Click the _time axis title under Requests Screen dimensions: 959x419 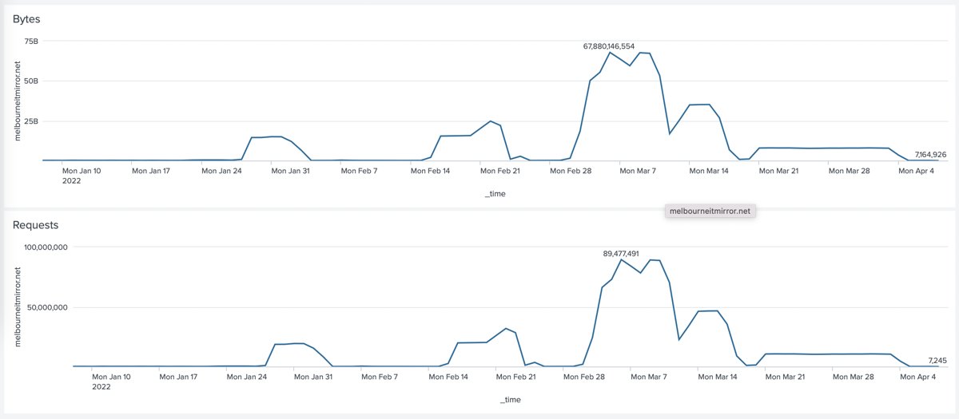(x=510, y=399)
